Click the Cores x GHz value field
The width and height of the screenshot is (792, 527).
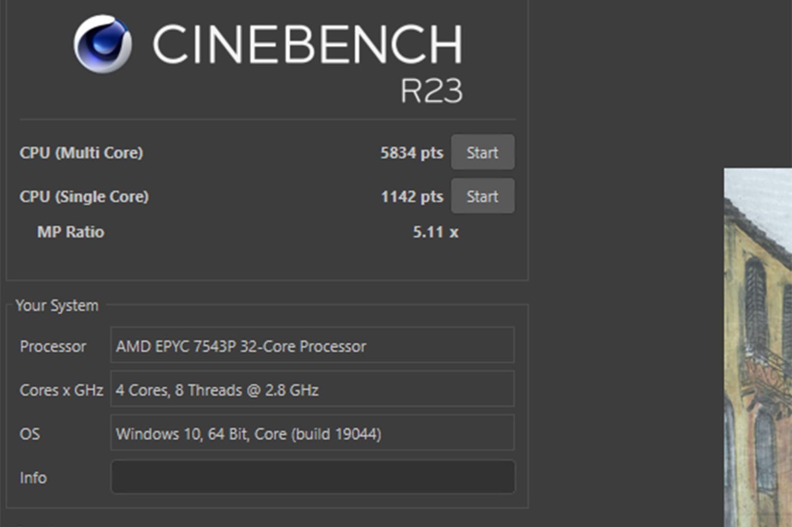coord(312,390)
